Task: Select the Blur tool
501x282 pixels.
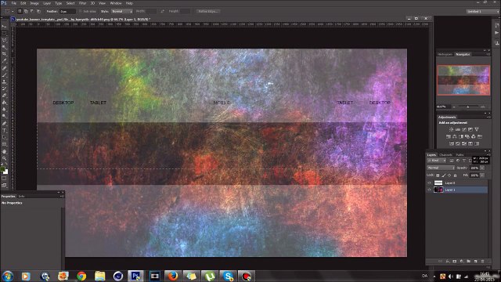Action: coord(4,110)
